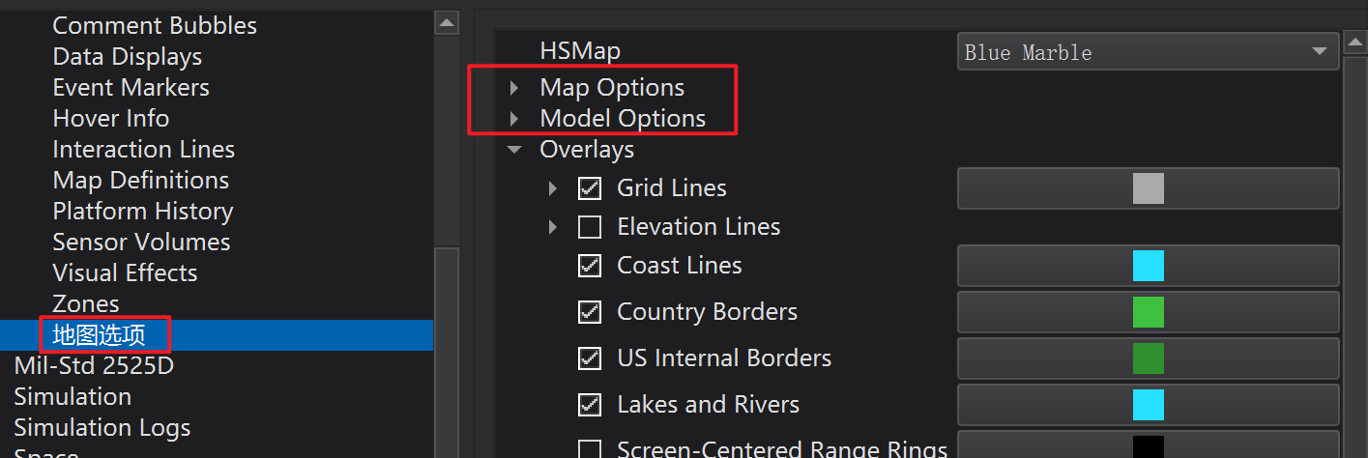Uncheck Lakes and Rivers overlay
Screen dimensions: 1369x458
(x=590, y=405)
